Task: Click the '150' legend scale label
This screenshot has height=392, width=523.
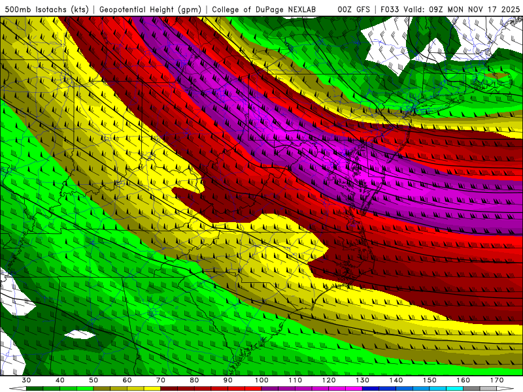Action: [x=430, y=380]
